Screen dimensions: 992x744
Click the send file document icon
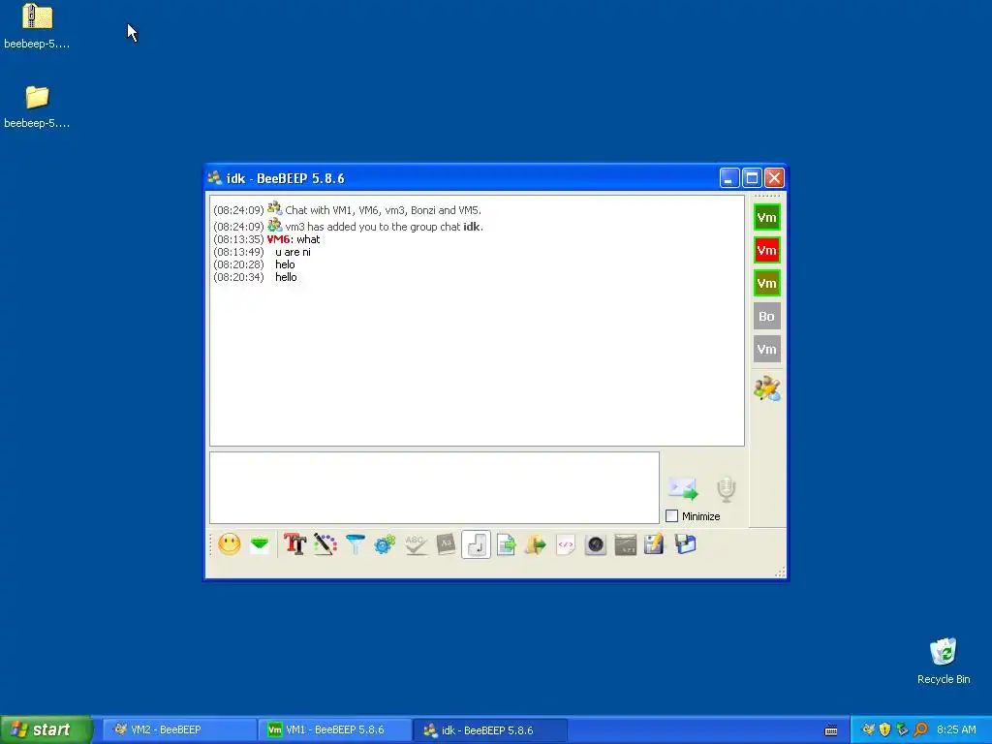[506, 544]
